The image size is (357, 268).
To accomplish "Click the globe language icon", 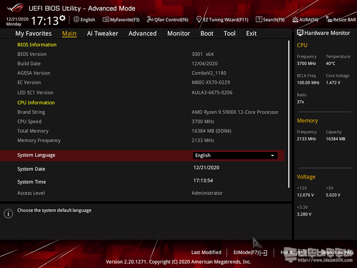I will pyautogui.click(x=76, y=19).
